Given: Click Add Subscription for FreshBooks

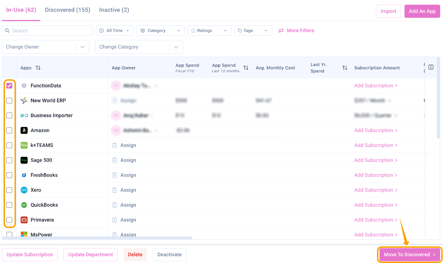Looking at the screenshot, I should click(x=376, y=175).
